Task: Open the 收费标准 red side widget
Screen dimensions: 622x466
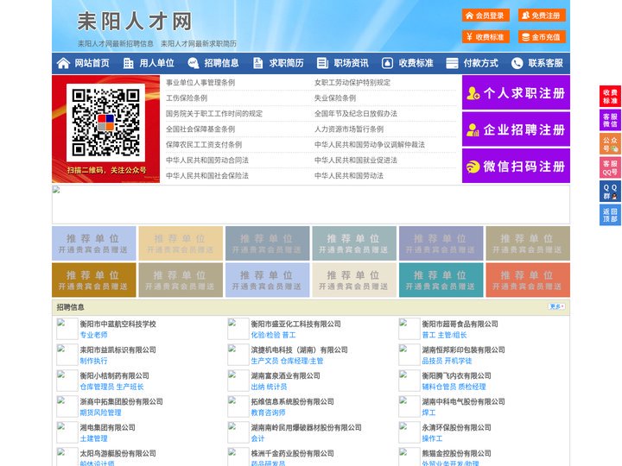Action: [x=610, y=97]
